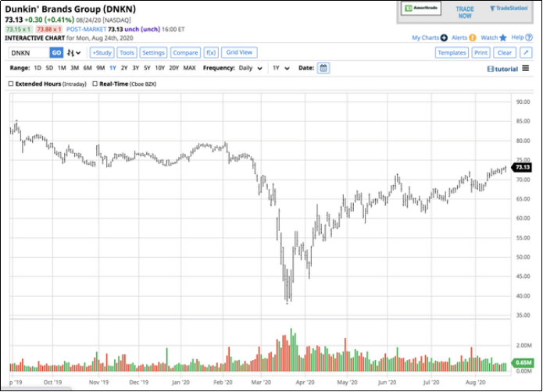Open the My Charts link
The width and height of the screenshot is (543, 392).
pyautogui.click(x=425, y=37)
